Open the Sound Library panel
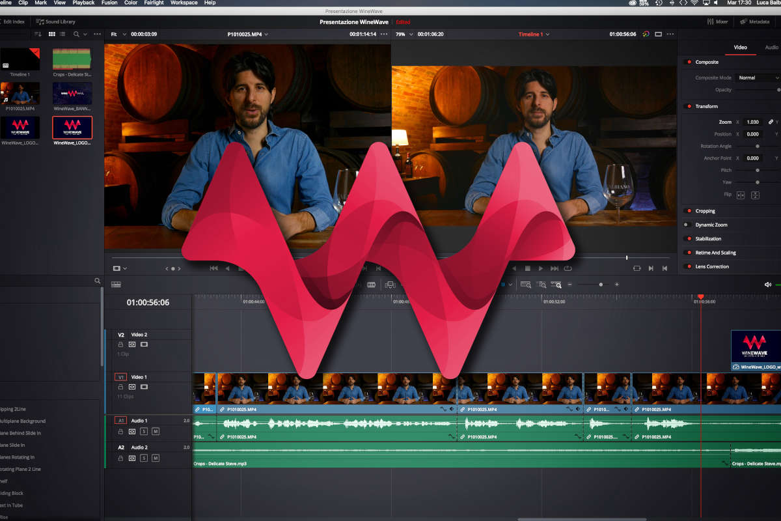 click(x=55, y=21)
